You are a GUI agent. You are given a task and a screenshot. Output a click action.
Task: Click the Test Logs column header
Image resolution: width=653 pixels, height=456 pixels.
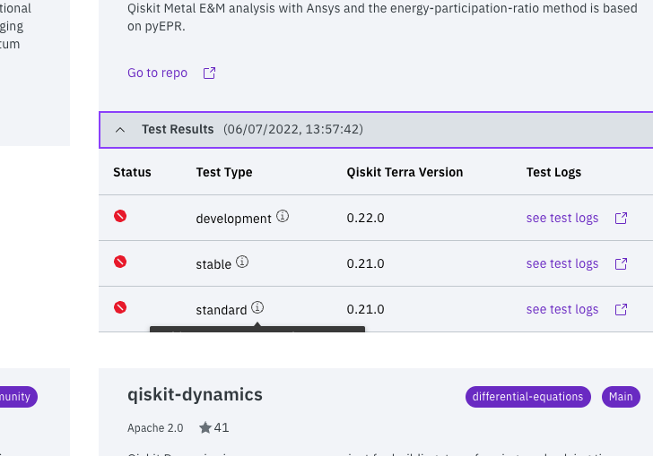[553, 172]
